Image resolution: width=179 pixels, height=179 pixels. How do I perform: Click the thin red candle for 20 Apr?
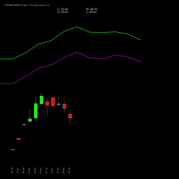click(24, 125)
